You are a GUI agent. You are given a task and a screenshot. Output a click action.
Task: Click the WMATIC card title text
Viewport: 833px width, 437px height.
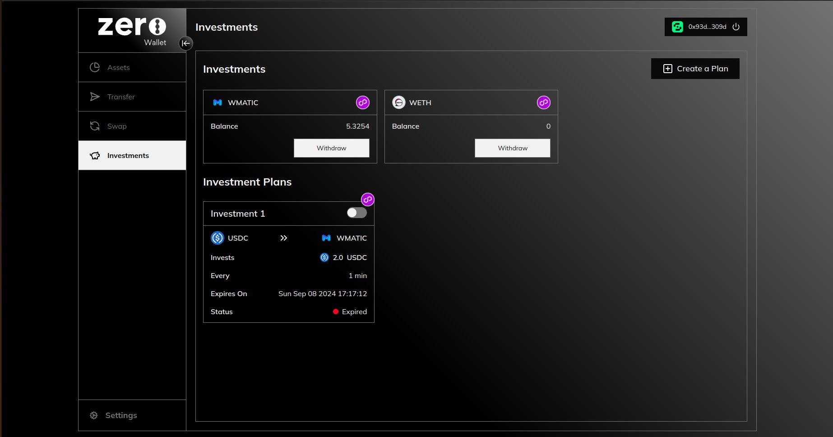pyautogui.click(x=243, y=102)
